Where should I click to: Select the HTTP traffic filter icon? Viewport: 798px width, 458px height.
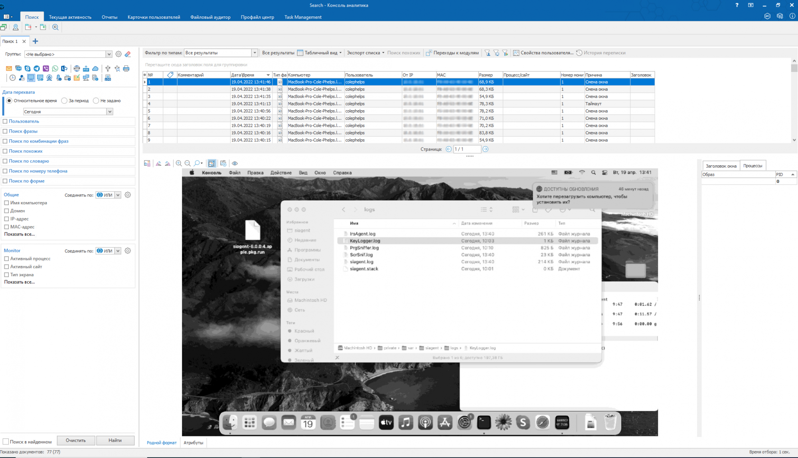77,69
